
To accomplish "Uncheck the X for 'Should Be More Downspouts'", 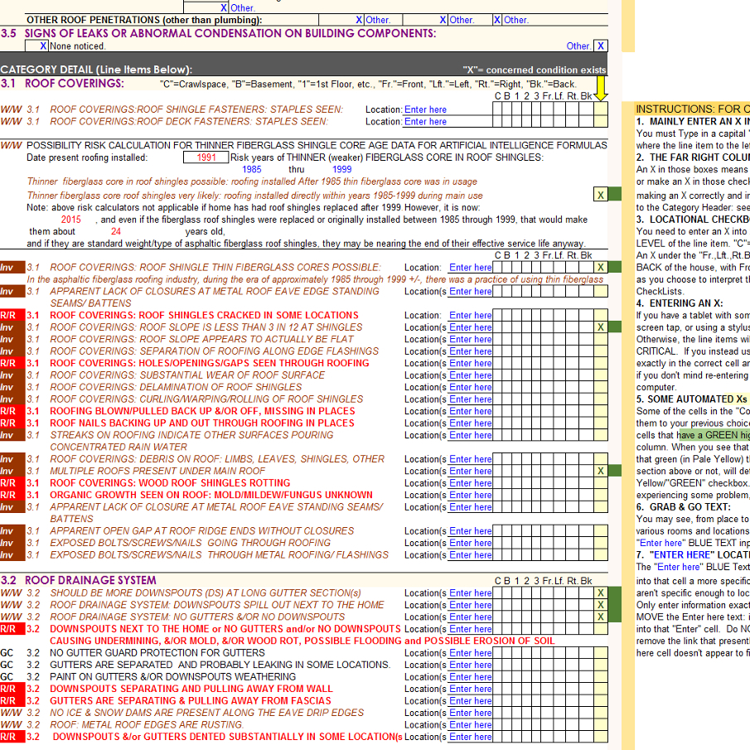I will pos(600,593).
